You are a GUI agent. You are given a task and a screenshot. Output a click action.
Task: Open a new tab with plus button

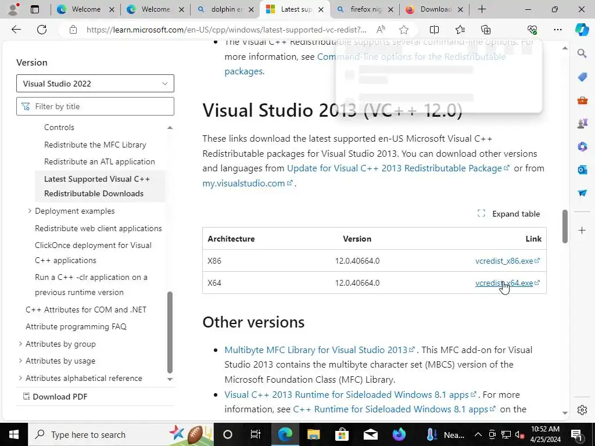(482, 9)
